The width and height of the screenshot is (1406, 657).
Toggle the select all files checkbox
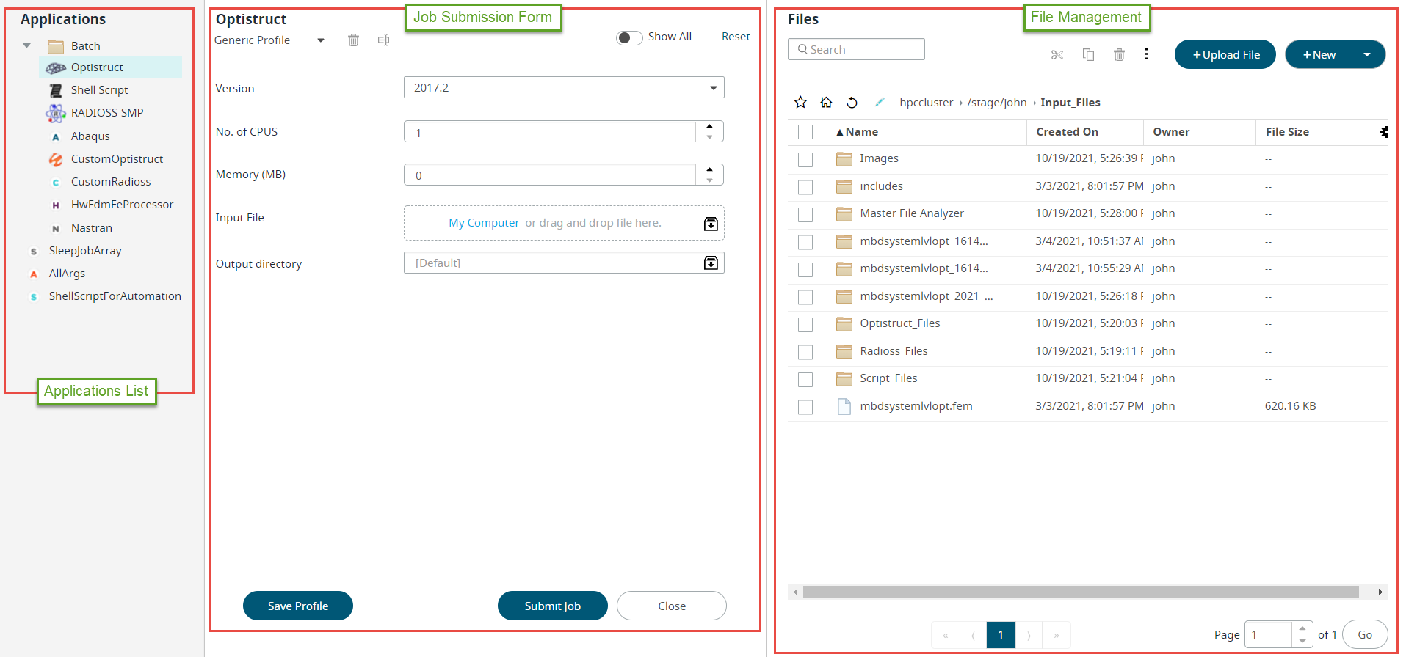(805, 132)
